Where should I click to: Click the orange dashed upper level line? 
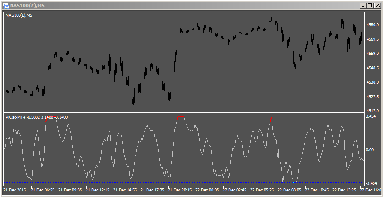[184, 117]
